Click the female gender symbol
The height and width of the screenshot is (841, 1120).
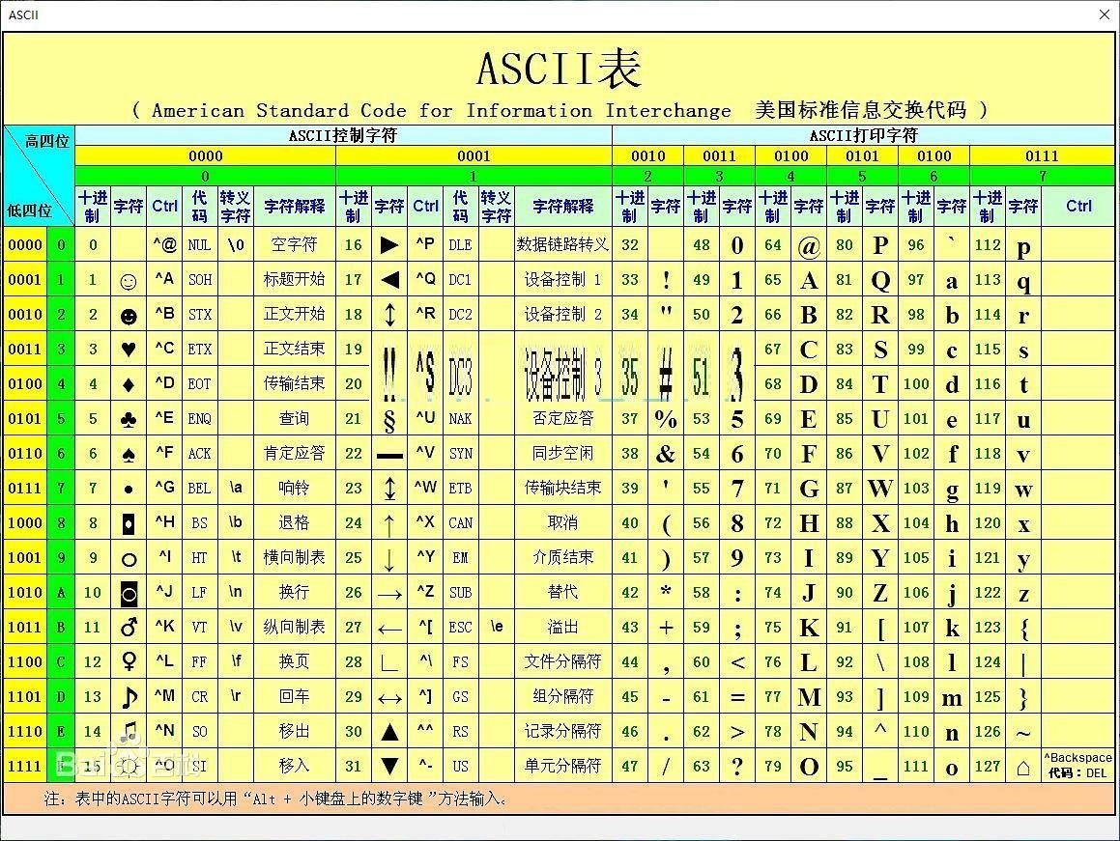click(128, 662)
